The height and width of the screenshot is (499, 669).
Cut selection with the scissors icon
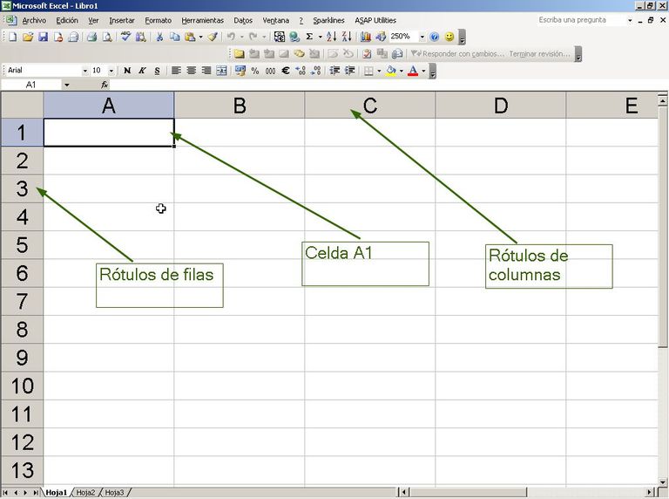point(159,37)
